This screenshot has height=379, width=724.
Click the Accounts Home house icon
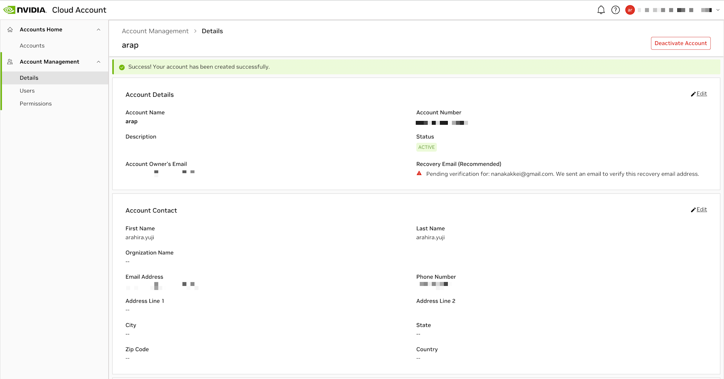(10, 30)
